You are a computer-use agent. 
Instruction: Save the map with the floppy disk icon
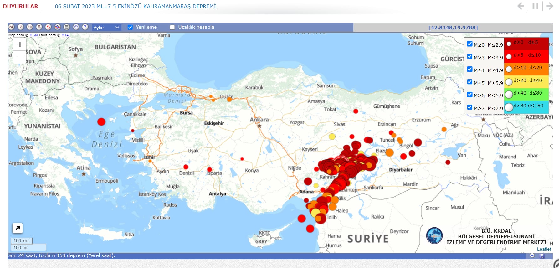pyautogui.click(x=542, y=256)
